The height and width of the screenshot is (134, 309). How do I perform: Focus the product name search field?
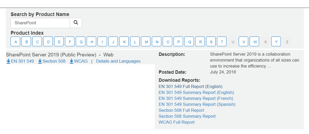coord(40,23)
